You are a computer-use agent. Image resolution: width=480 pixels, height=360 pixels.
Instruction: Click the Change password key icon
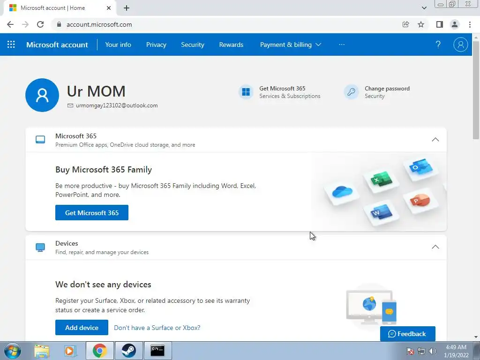coord(352,92)
